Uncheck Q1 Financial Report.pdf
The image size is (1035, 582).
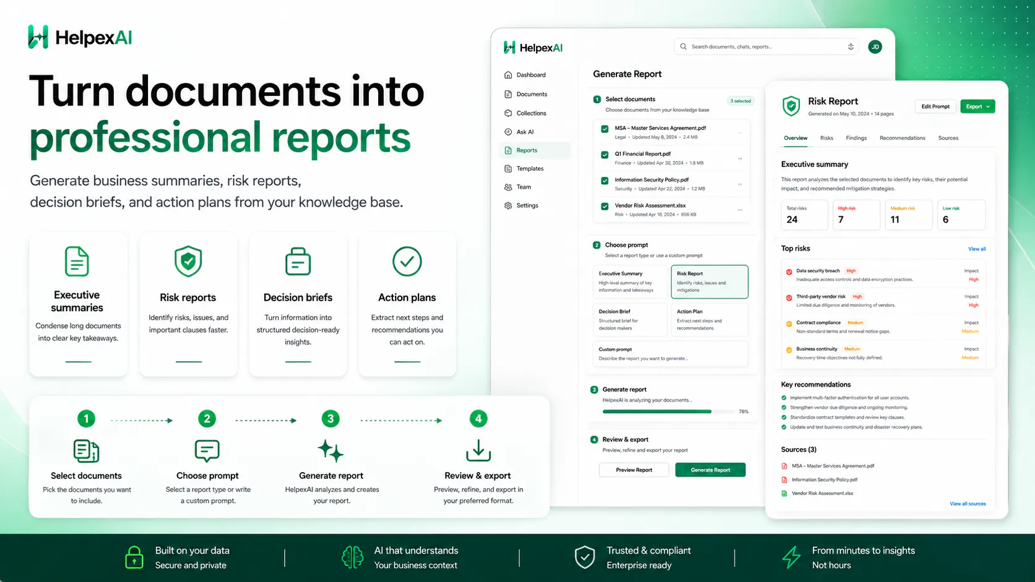click(605, 155)
